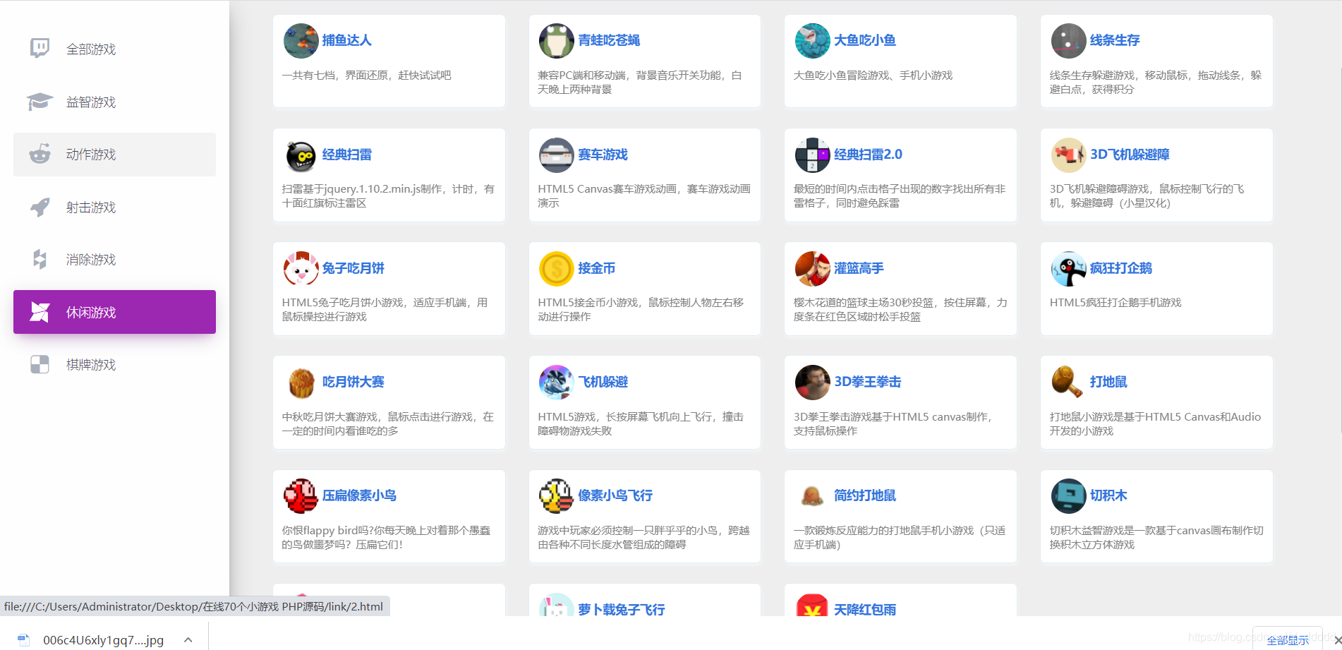Open the downloaded file 006c4U6xly1gq7....jpg
1342x650 pixels.
103,640
